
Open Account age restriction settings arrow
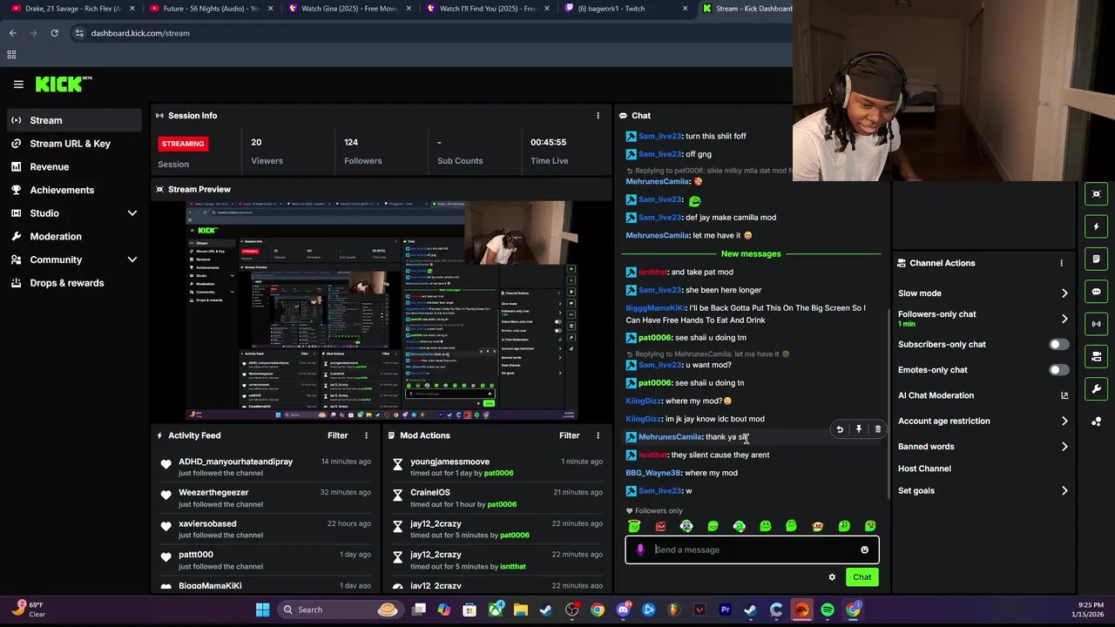1064,421
